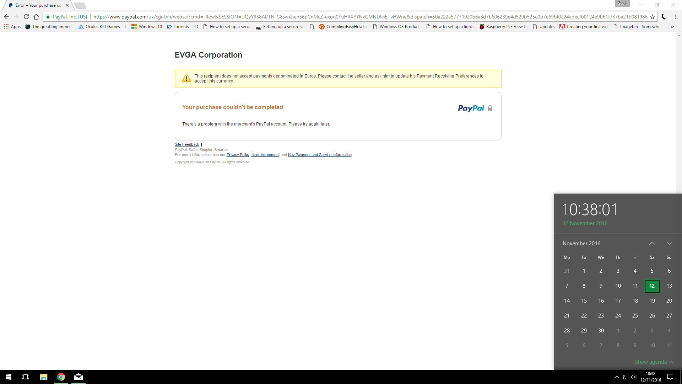
Task: Click the browser Forward arrow
Action: click(16, 17)
